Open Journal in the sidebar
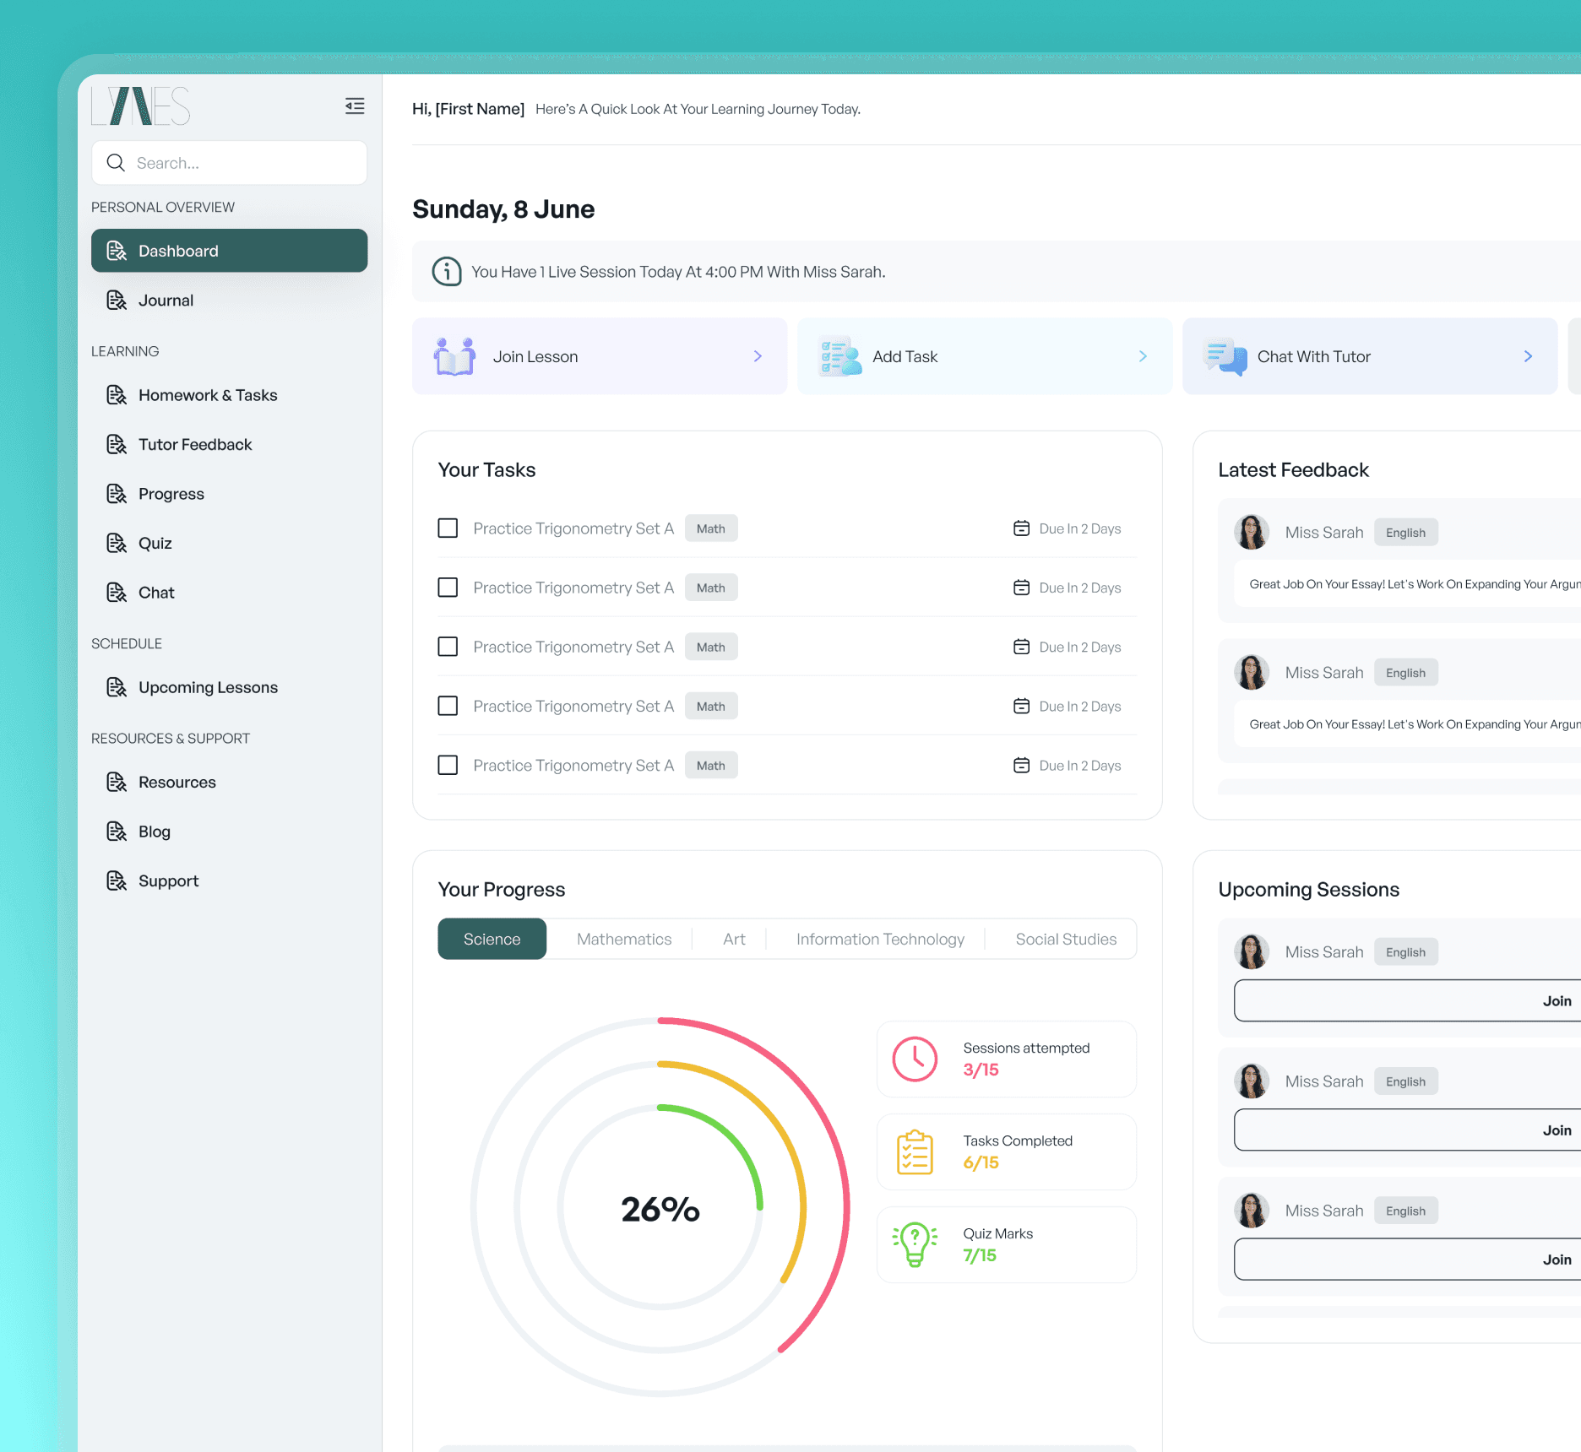The height and width of the screenshot is (1452, 1581). (x=230, y=301)
